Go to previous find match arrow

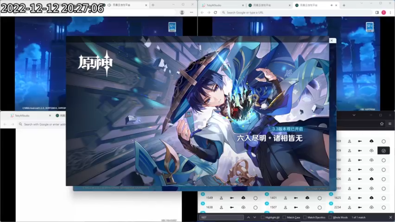pos(248,217)
